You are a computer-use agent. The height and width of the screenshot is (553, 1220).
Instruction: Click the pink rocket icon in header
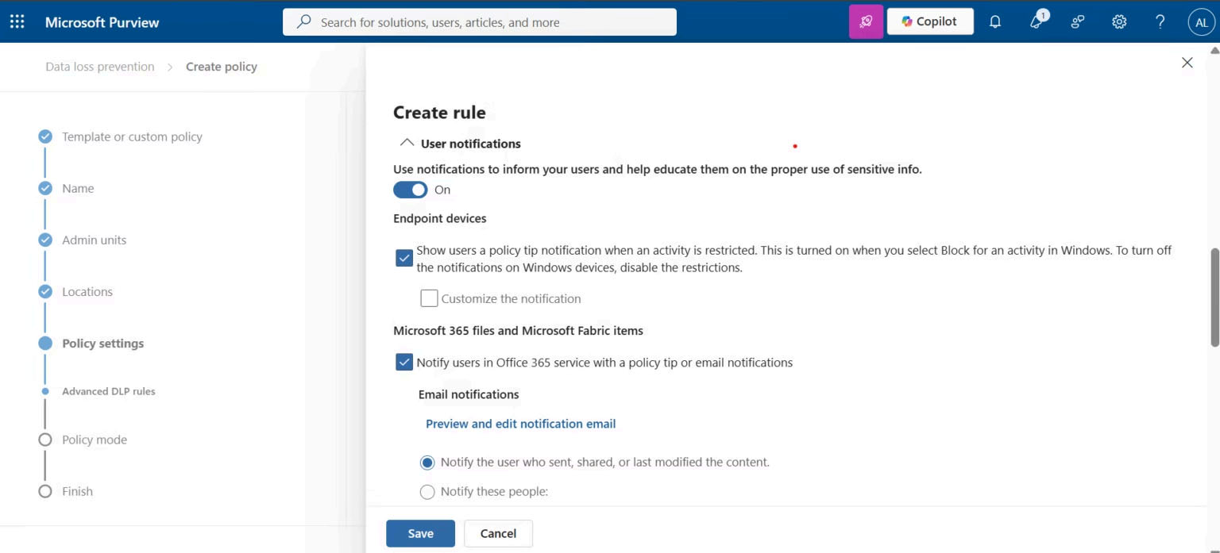(x=866, y=22)
